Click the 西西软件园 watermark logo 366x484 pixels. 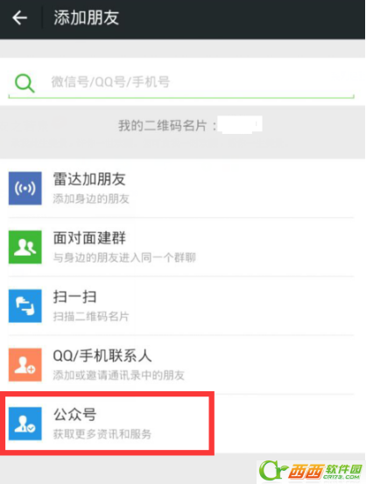pos(311,472)
